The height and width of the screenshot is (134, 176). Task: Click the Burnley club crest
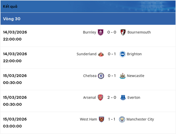click(x=101, y=32)
